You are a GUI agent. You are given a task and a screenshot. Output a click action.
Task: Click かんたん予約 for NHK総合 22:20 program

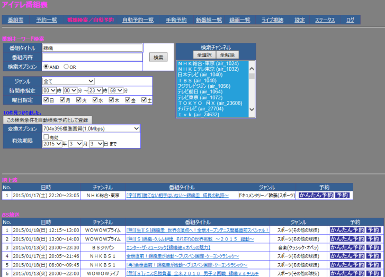point(316,195)
